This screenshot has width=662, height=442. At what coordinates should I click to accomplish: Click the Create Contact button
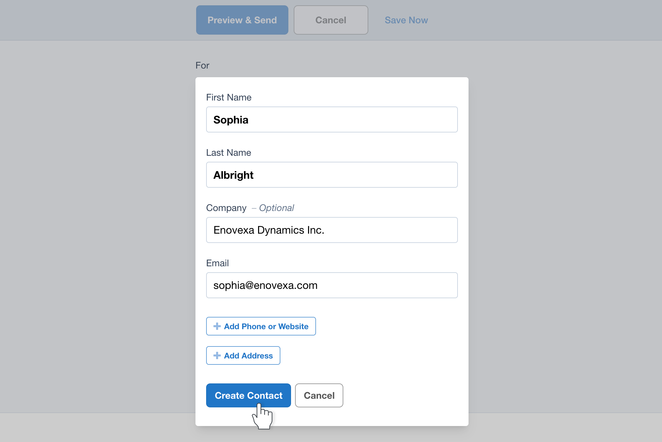tap(249, 395)
